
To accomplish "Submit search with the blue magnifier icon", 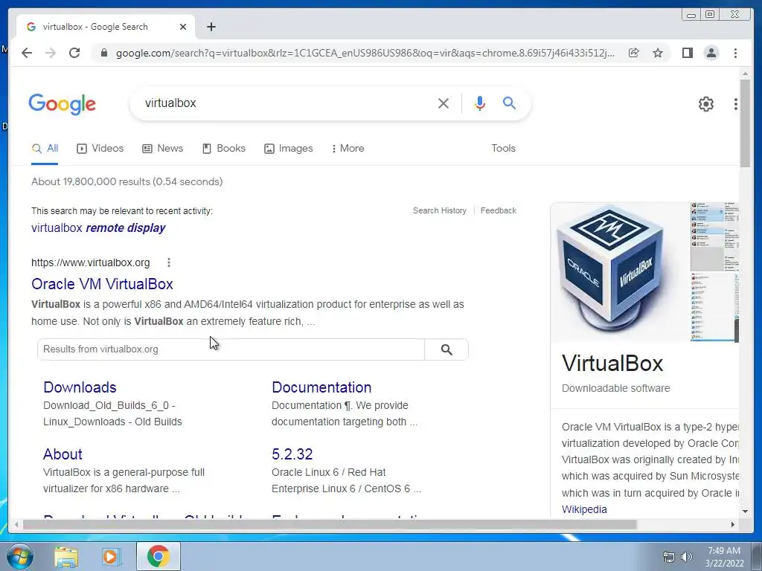I will pyautogui.click(x=509, y=103).
